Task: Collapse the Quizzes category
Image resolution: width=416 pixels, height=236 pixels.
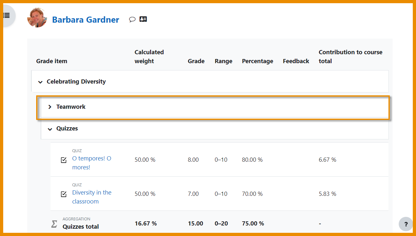Action: [x=50, y=129]
